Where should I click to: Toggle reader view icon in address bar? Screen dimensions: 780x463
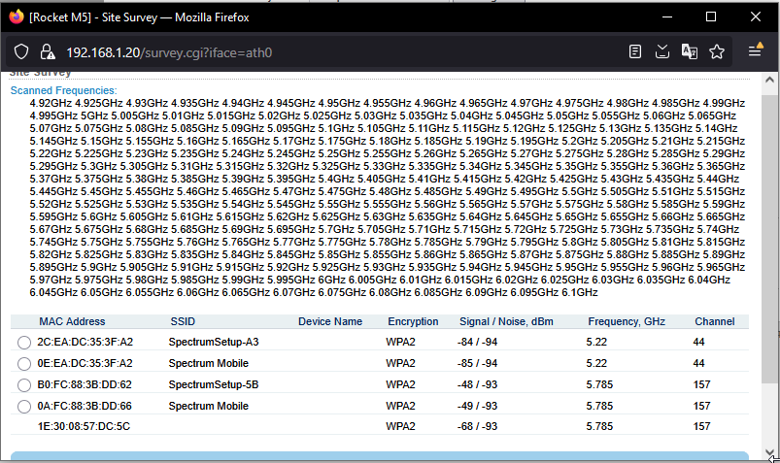coord(634,51)
